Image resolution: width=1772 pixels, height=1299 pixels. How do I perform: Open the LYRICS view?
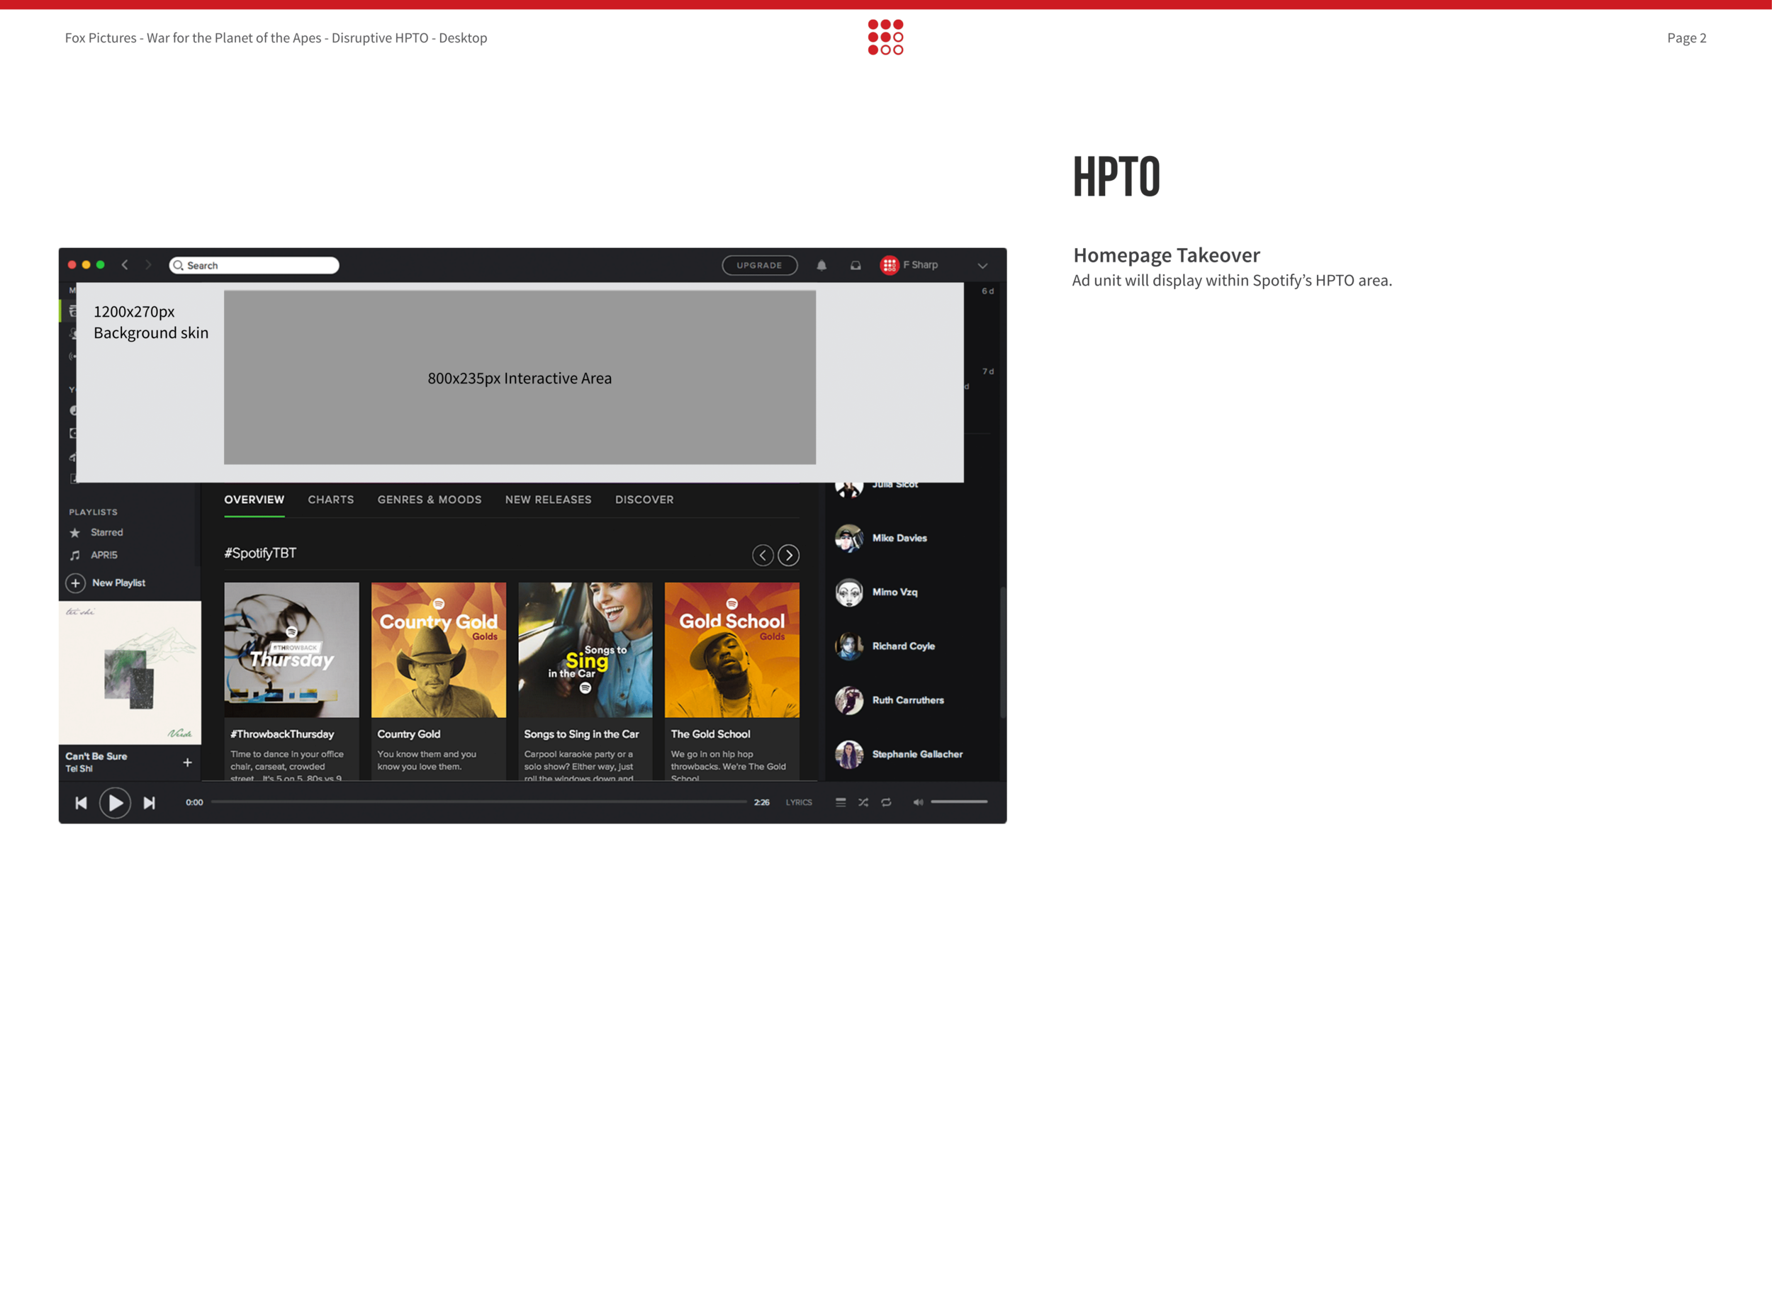[x=798, y=803]
